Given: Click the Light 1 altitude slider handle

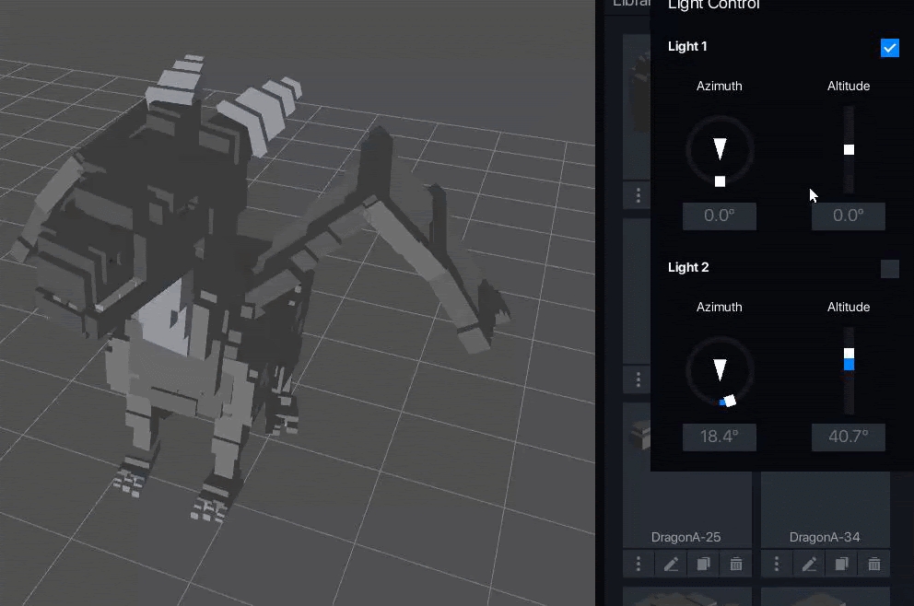Looking at the screenshot, I should pos(849,149).
